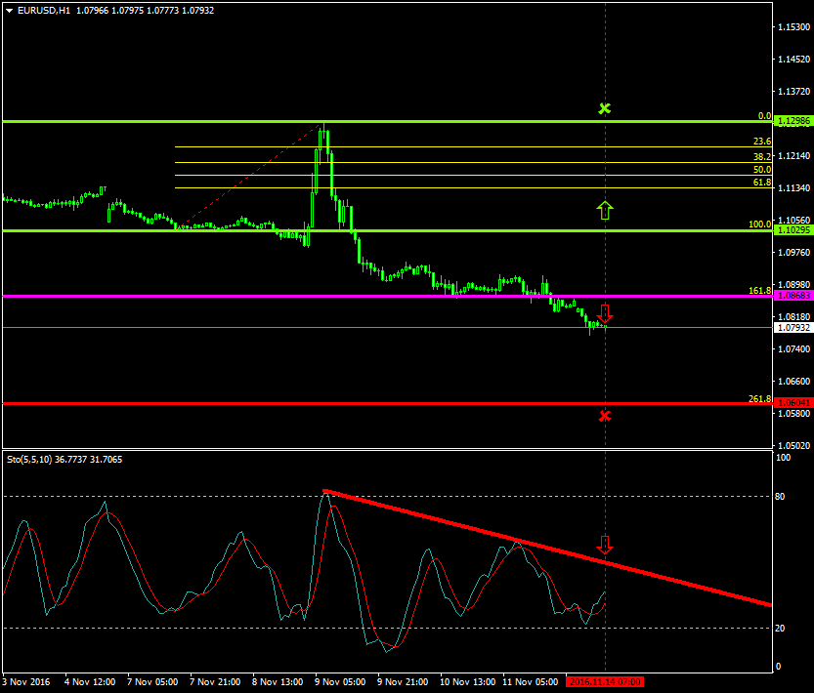Viewport: 814px width, 693px height.
Task: Click the current price label 1.07932
Action: pos(792,327)
